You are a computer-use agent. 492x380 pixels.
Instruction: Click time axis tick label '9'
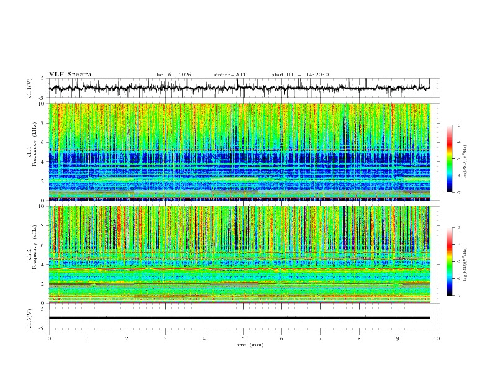[x=398, y=338]
